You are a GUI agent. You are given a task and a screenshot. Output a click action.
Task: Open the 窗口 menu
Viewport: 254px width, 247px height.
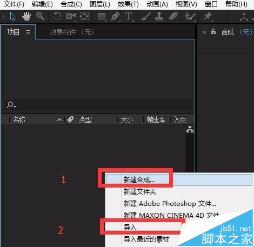click(x=211, y=4)
